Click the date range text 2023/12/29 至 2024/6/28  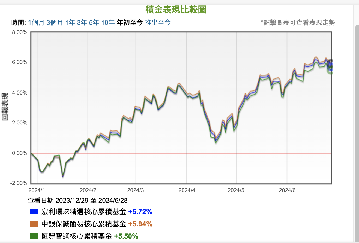click(91, 201)
